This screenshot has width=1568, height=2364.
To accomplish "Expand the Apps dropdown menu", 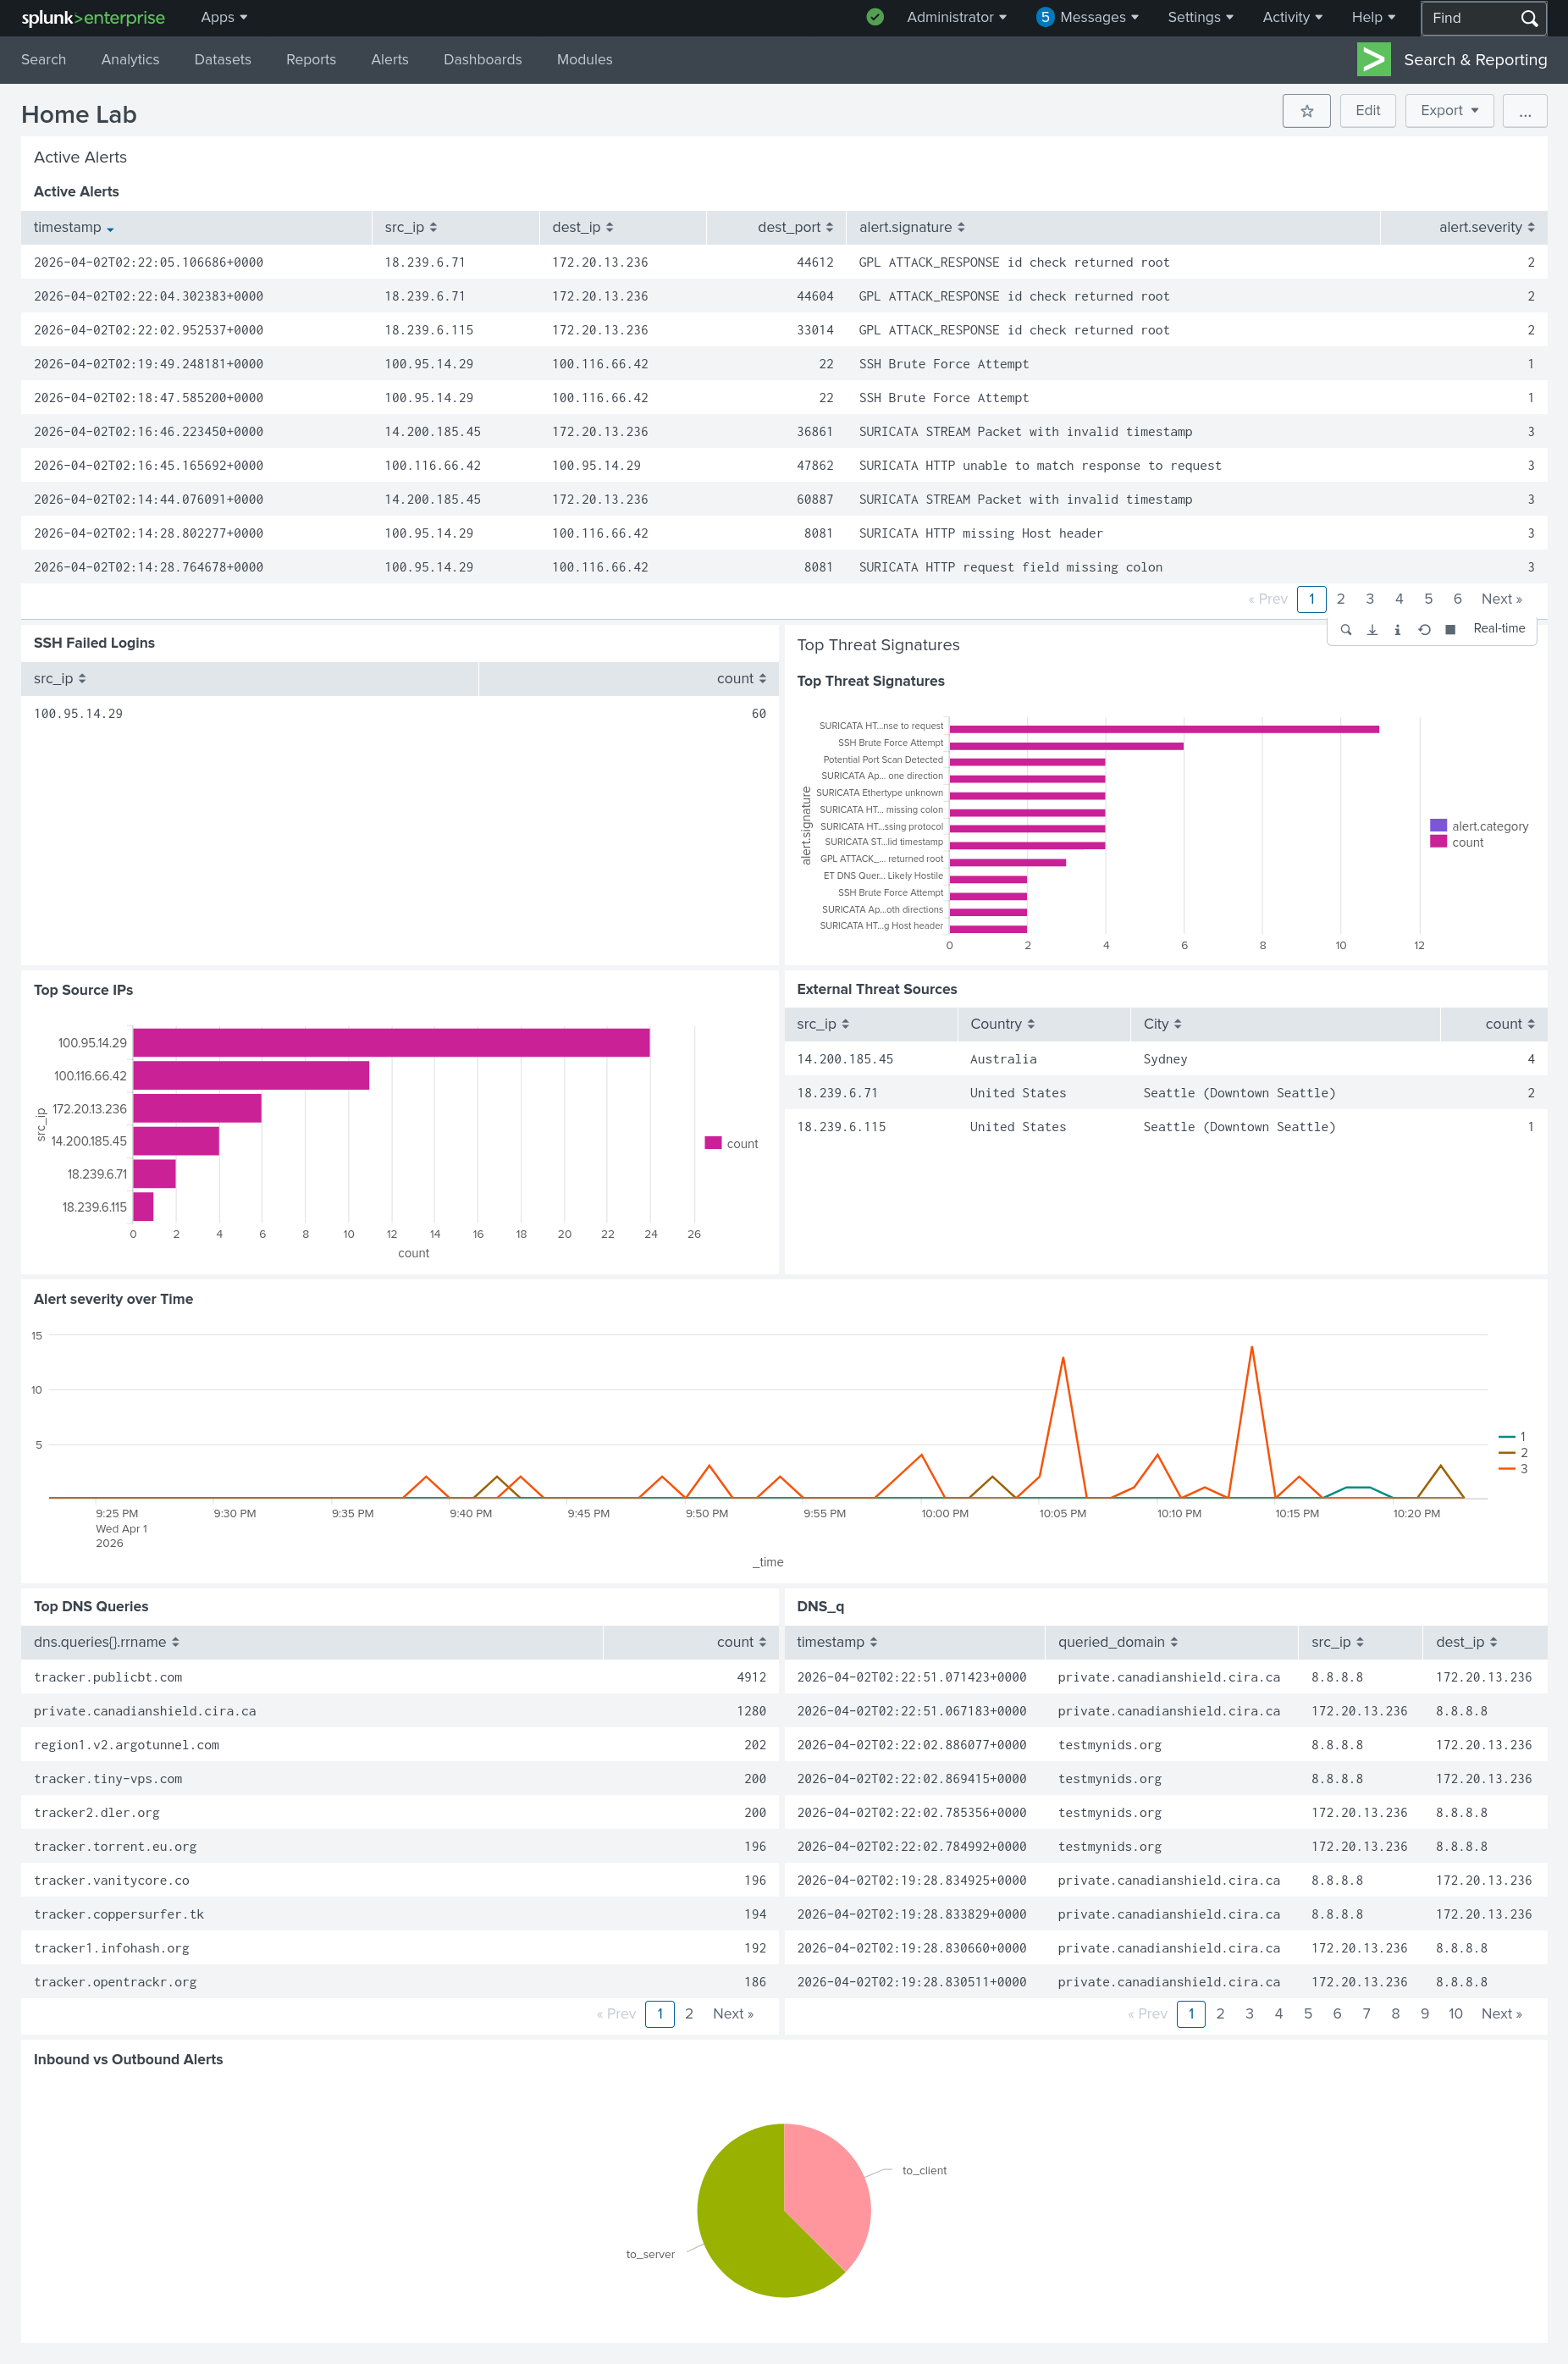I will point(224,17).
